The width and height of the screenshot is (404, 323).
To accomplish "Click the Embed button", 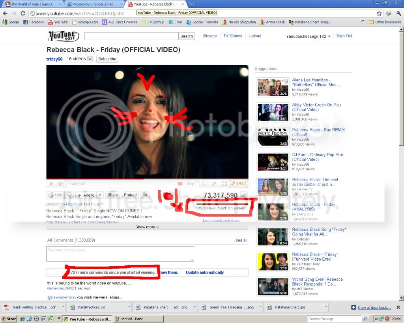I will point(130,195).
